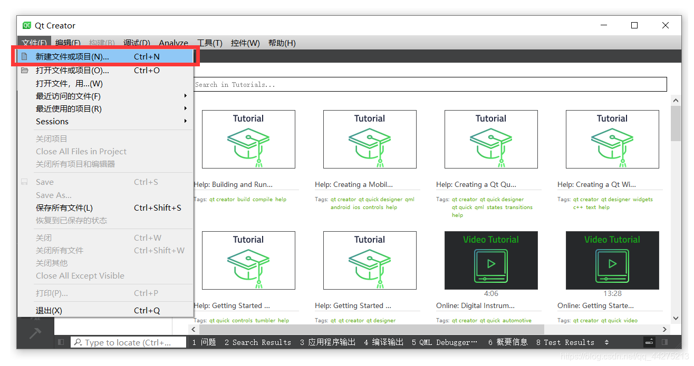This screenshot has height=366, width=694.
Task: Open the Analyze menu
Action: [173, 43]
